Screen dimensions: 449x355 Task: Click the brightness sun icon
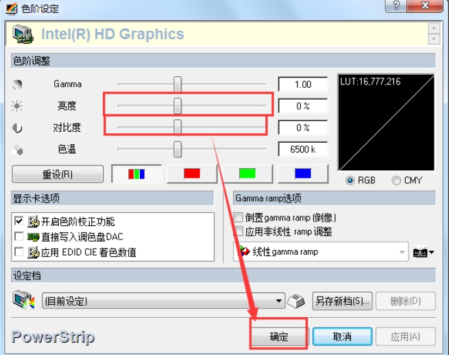tap(17, 106)
